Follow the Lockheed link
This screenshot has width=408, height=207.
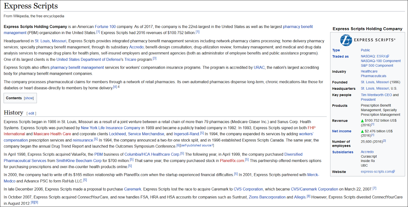click(x=118, y=134)
